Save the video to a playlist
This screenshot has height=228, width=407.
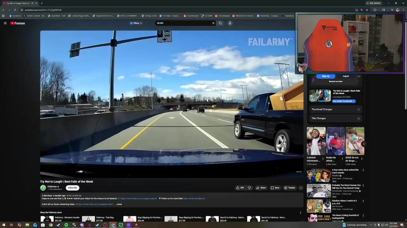click(x=275, y=188)
